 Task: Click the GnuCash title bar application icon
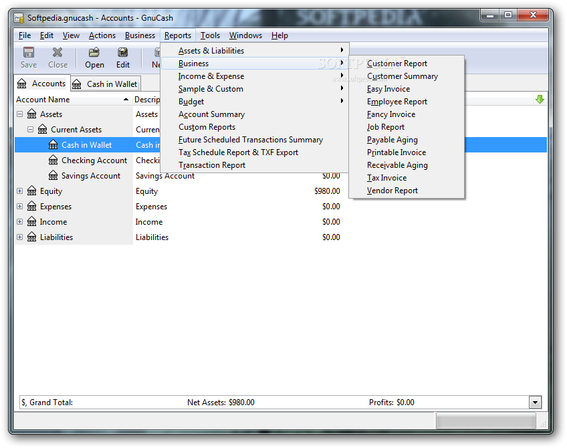[x=19, y=18]
